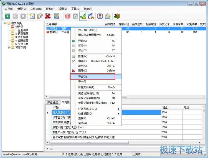Open the dropdown arrow beside save icon
This screenshot has height=158, width=208.
(x=61, y=16)
